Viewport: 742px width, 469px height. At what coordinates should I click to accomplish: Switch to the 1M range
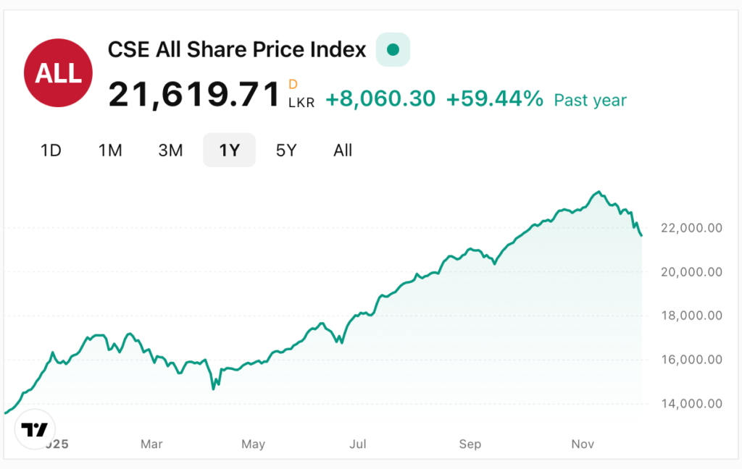(x=110, y=151)
